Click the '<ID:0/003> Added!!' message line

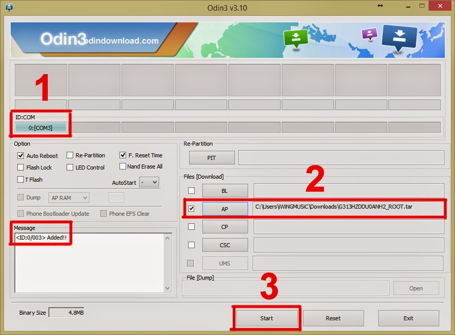[41, 238]
